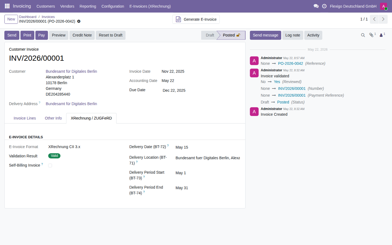Toggle the Self-Billing Invoice checkbox
Image resolution: width=392 pixels, height=245 pixels.
50,166
